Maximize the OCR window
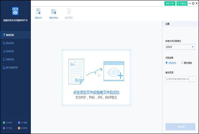This screenshot has height=134, width=199. [193, 4]
